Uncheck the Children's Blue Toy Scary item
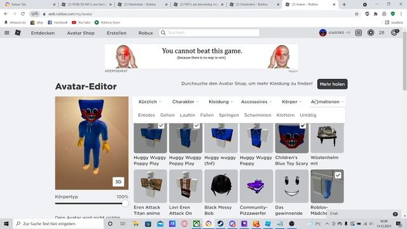The image size is (407, 229). 303,126
